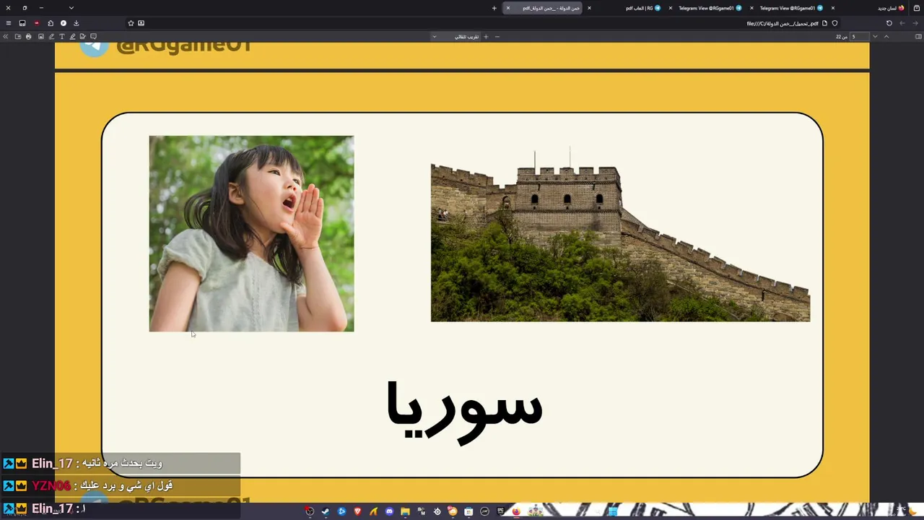Screen dimensions: 924x520
Task: Open Discord from the taskbar
Action: pyautogui.click(x=389, y=511)
